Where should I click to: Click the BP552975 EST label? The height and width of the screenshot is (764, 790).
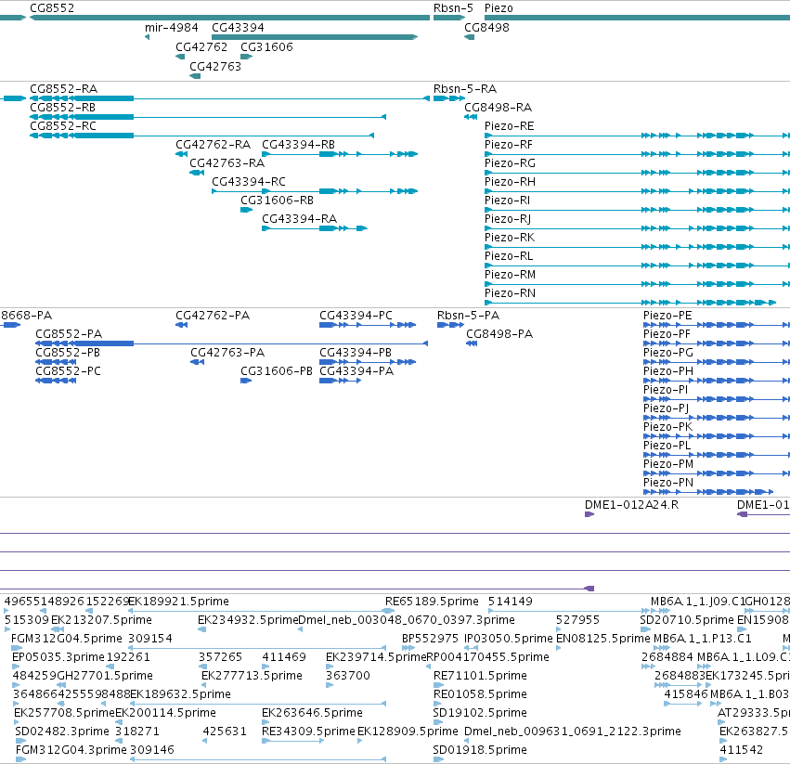430,639
